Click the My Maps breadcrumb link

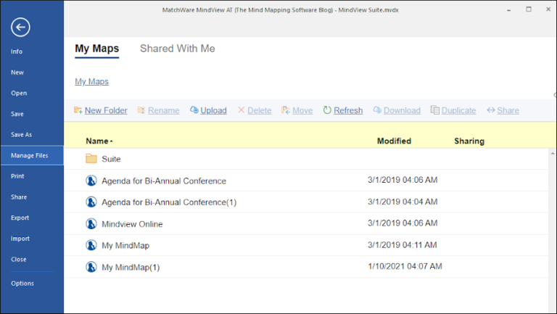pos(91,82)
